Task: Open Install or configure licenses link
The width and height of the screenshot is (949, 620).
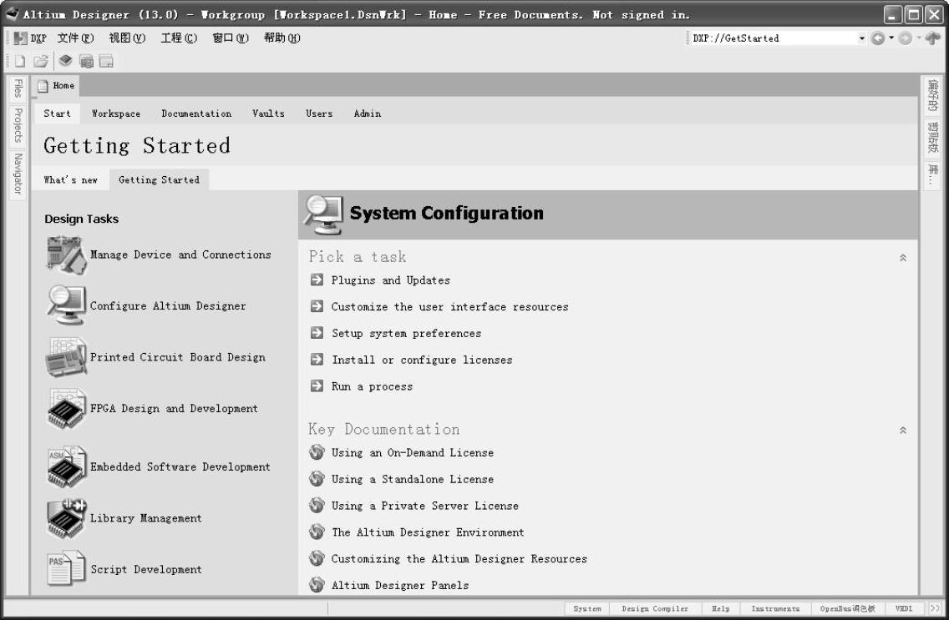Action: 422,360
